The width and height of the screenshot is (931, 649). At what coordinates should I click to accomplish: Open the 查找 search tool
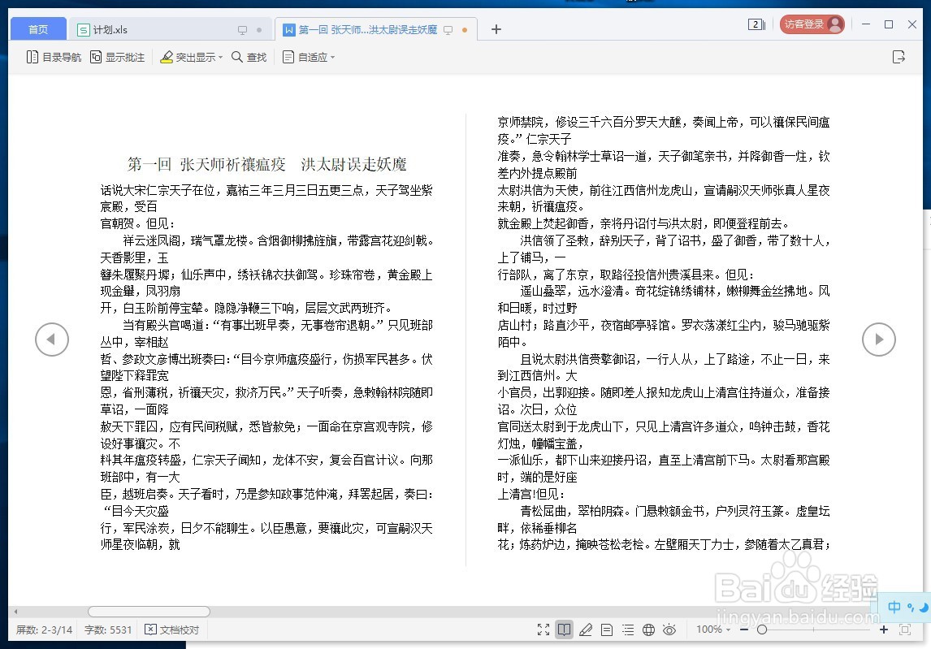[x=249, y=57]
